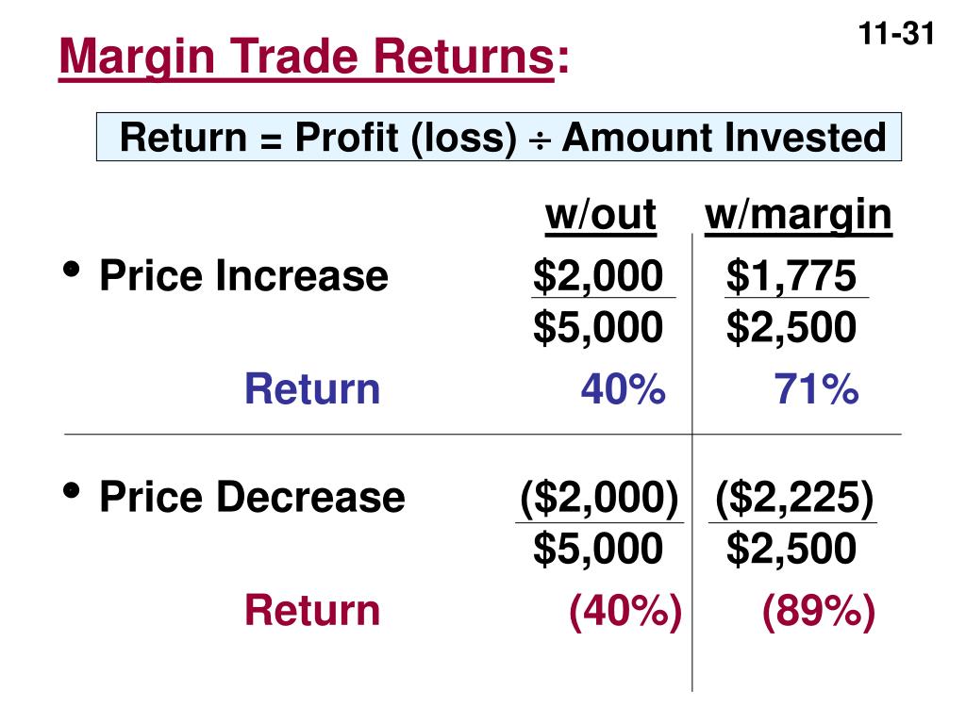The image size is (966, 724).
Task: Select the ($2,225) margin loss value
Action: tap(794, 498)
